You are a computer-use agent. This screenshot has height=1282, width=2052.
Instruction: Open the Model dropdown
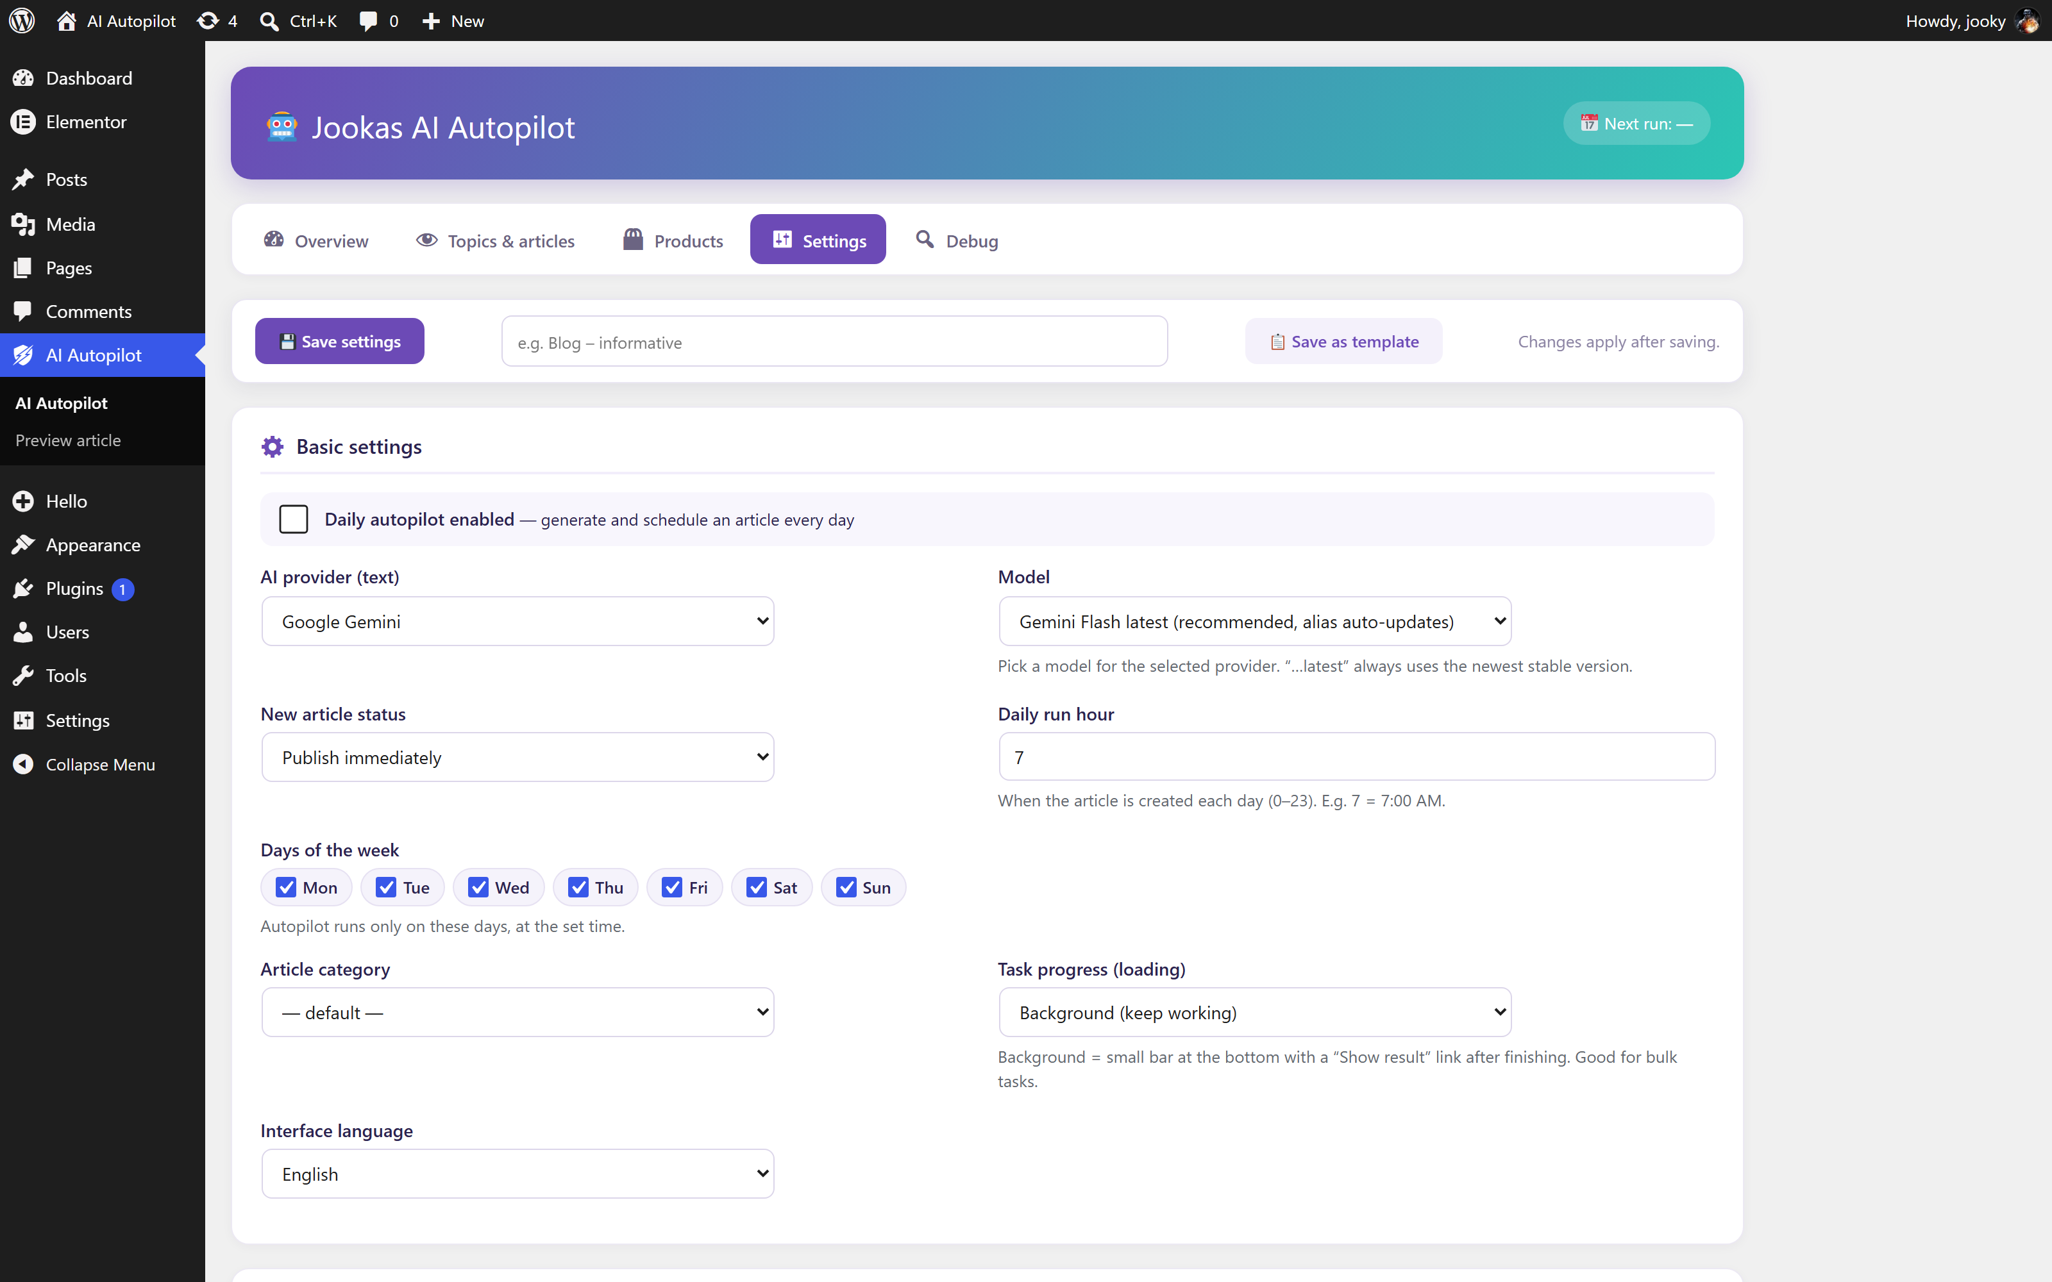(1255, 622)
